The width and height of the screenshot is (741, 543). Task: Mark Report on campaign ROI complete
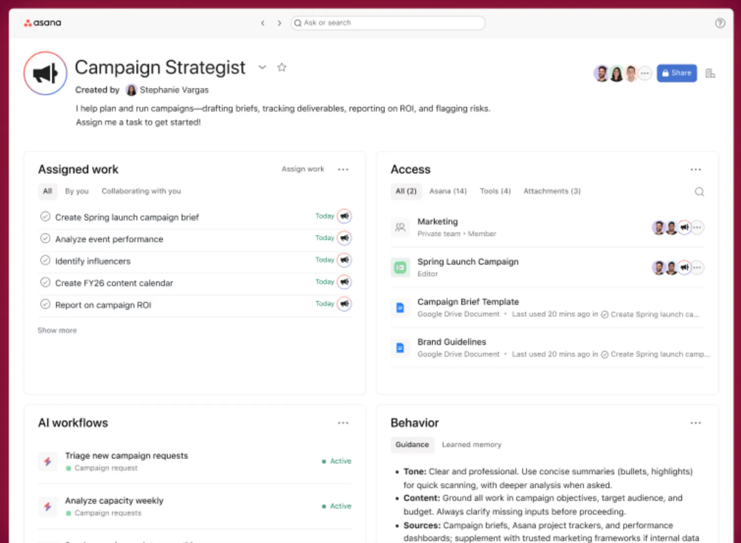(45, 304)
